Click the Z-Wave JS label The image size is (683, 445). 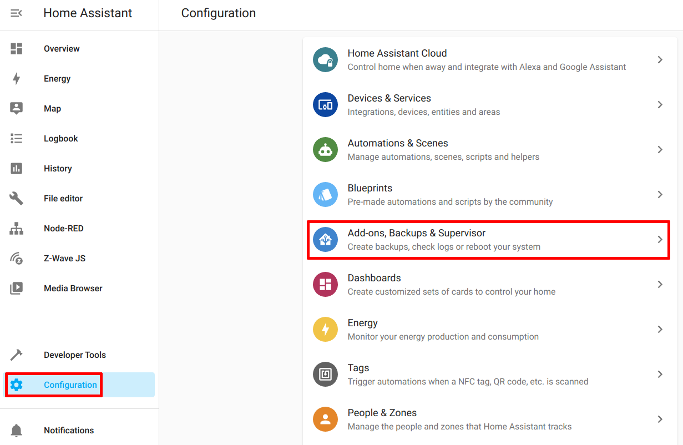(x=65, y=259)
